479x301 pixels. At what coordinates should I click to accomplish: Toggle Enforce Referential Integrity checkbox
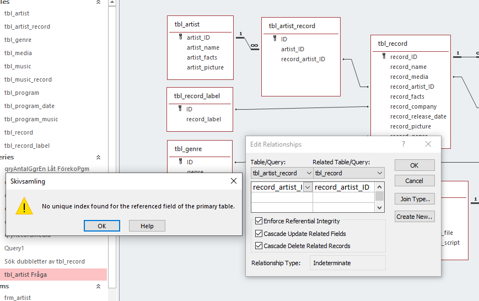[x=259, y=221]
